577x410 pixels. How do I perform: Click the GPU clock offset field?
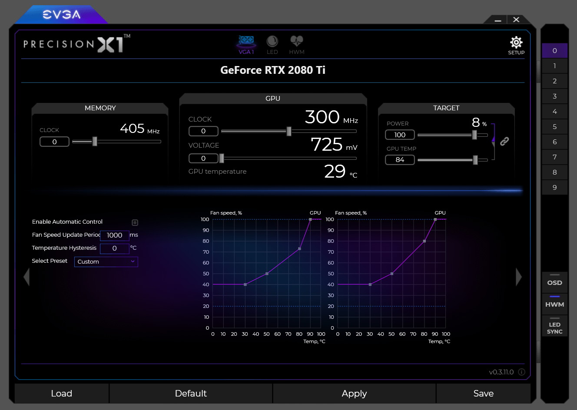(x=203, y=131)
